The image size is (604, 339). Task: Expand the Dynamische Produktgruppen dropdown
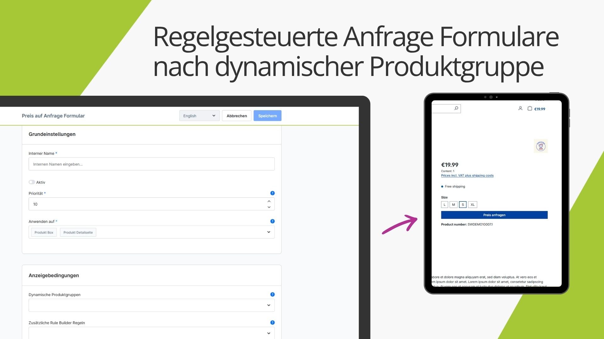coord(152,305)
